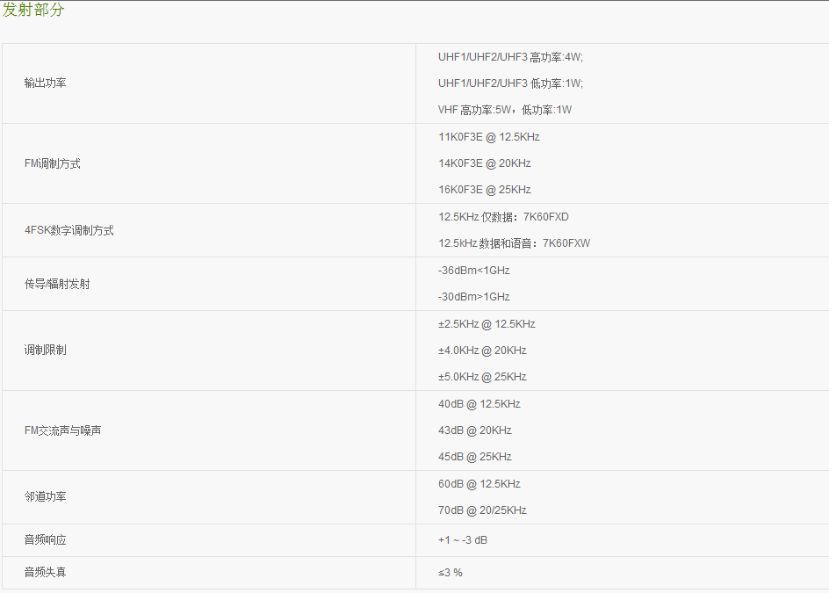829x593 pixels.
Task: Select the 邻道功率 label
Action: click(46, 496)
